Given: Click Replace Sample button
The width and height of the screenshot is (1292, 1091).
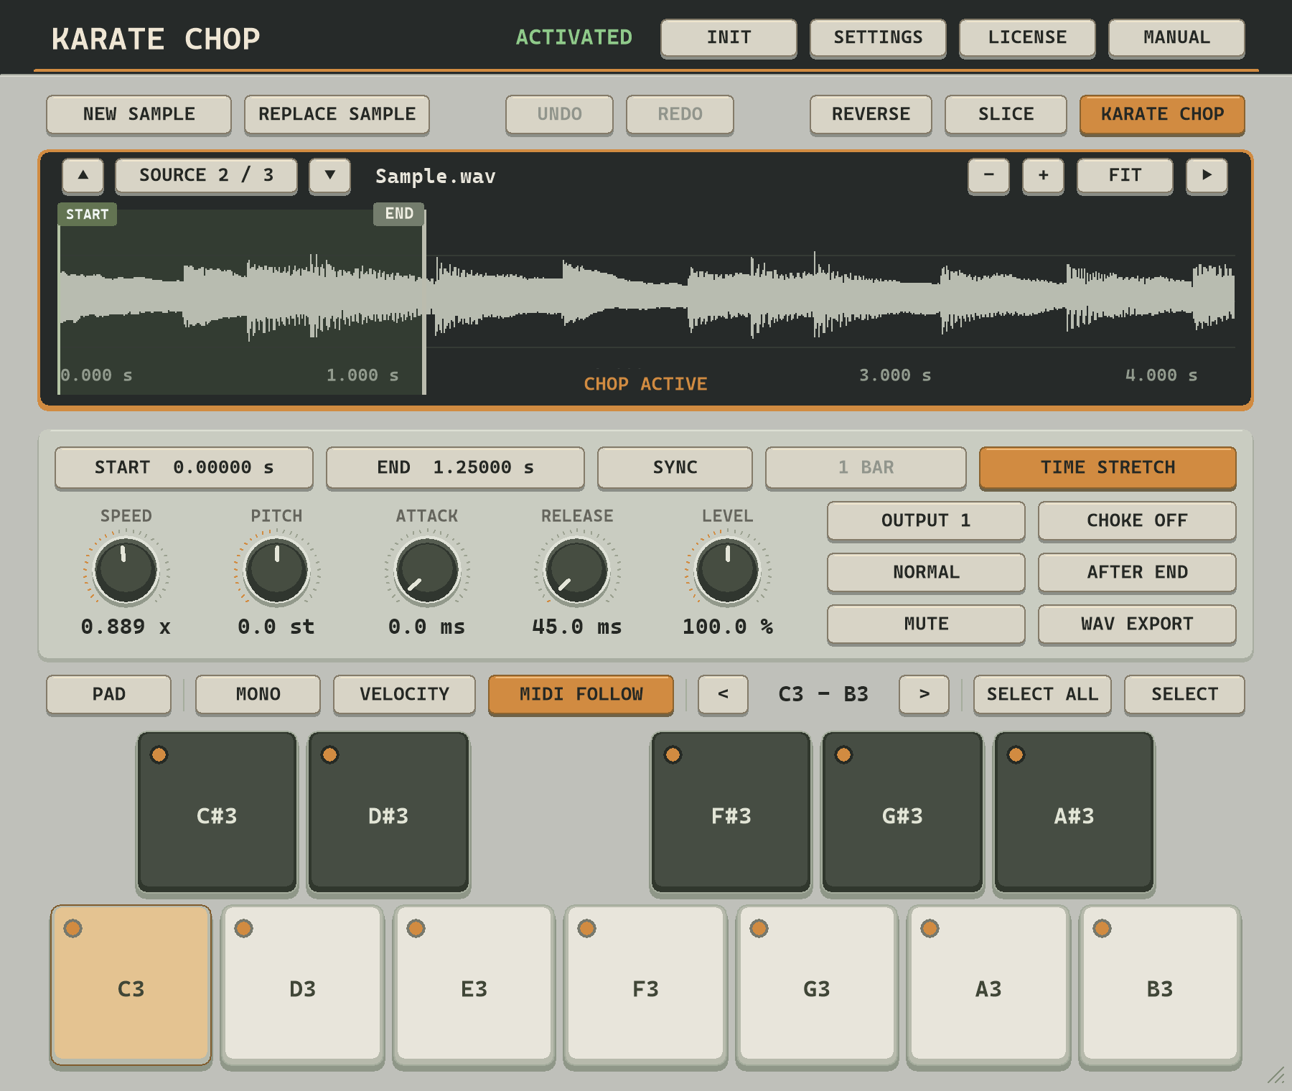Looking at the screenshot, I should 337,114.
